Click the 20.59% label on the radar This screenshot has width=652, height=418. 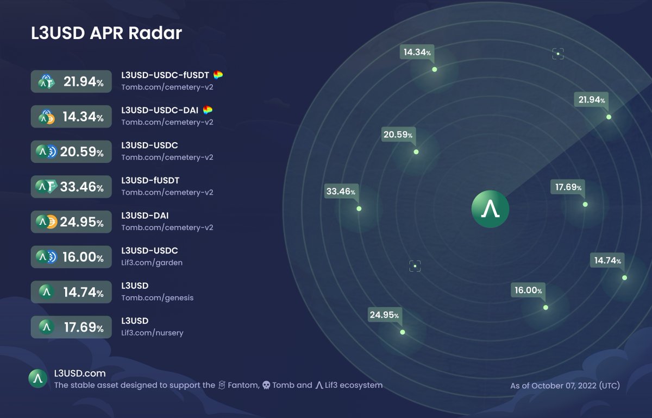click(x=398, y=135)
